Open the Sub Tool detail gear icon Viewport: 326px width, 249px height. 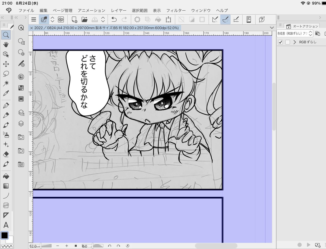(x=21, y=52)
